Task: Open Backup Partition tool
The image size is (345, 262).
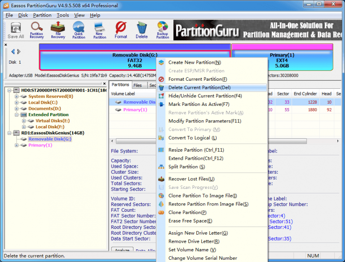Action: coord(163,30)
